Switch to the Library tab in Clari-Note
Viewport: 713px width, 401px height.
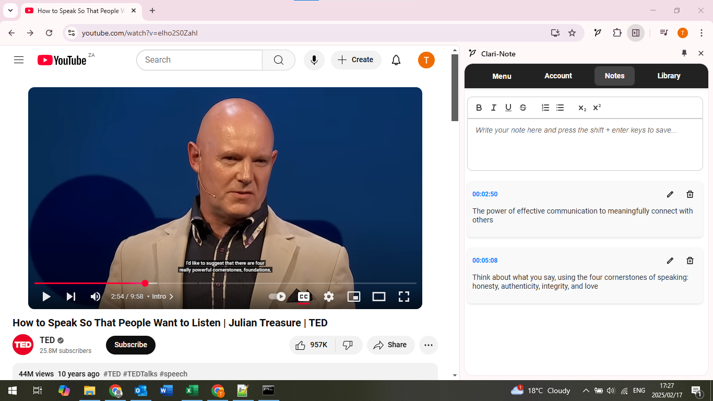coord(669,76)
